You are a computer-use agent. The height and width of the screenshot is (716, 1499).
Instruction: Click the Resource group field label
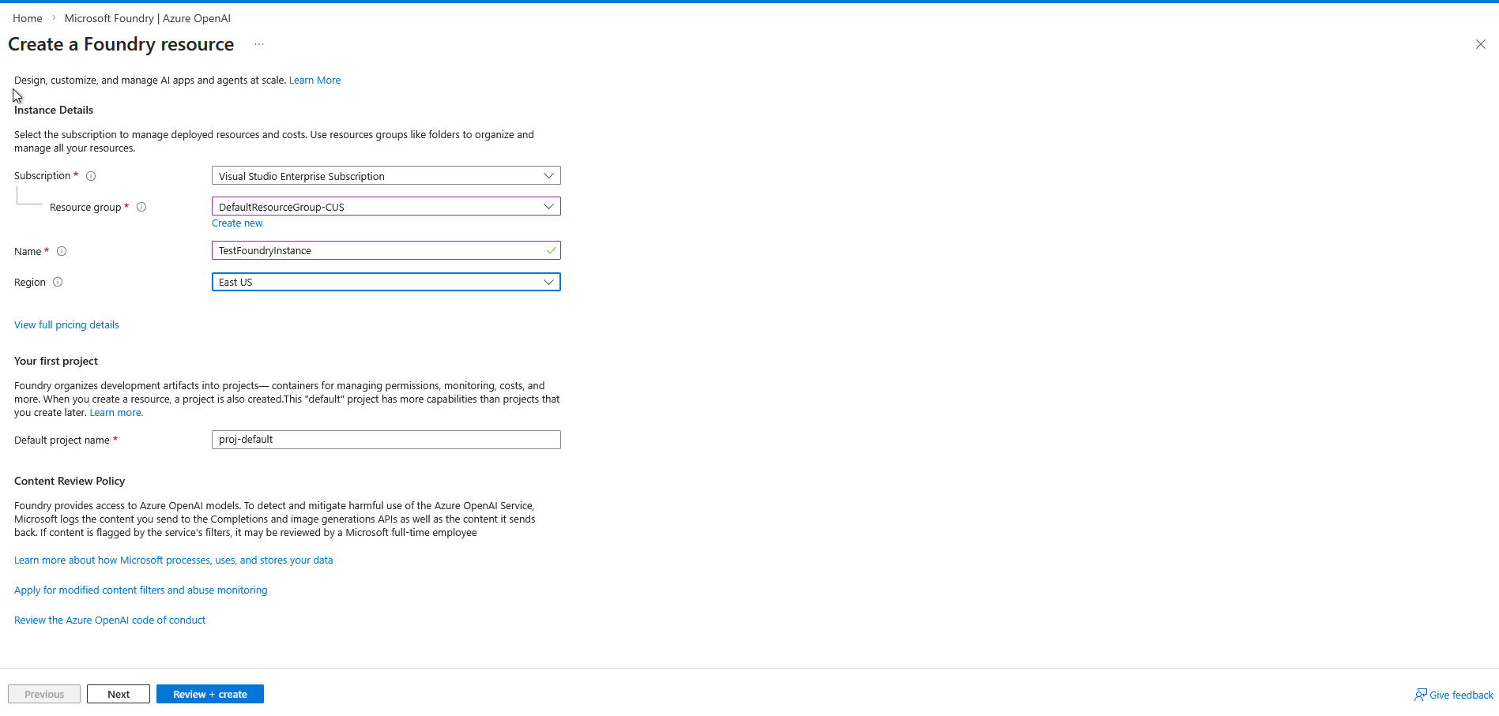point(85,207)
